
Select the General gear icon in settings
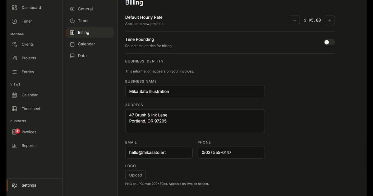[72, 9]
